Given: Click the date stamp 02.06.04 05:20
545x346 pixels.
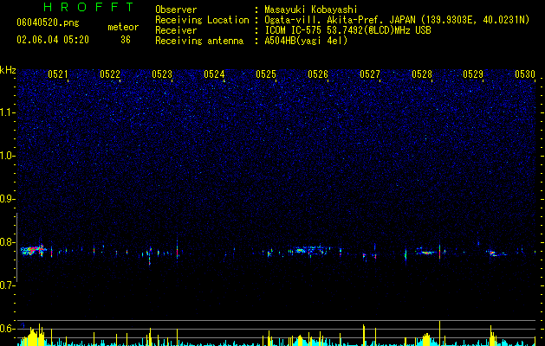Looking at the screenshot, I should [x=53, y=40].
